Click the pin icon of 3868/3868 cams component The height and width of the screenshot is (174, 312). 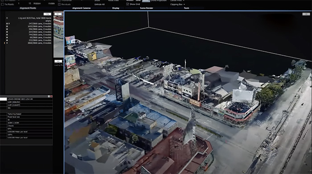7,43
